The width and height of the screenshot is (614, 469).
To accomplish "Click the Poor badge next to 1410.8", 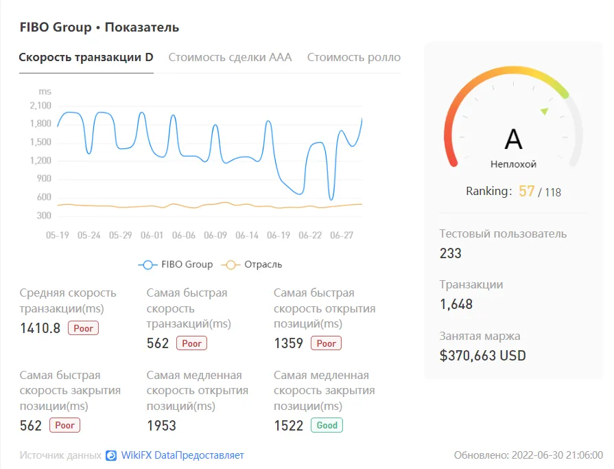I will 84,328.
